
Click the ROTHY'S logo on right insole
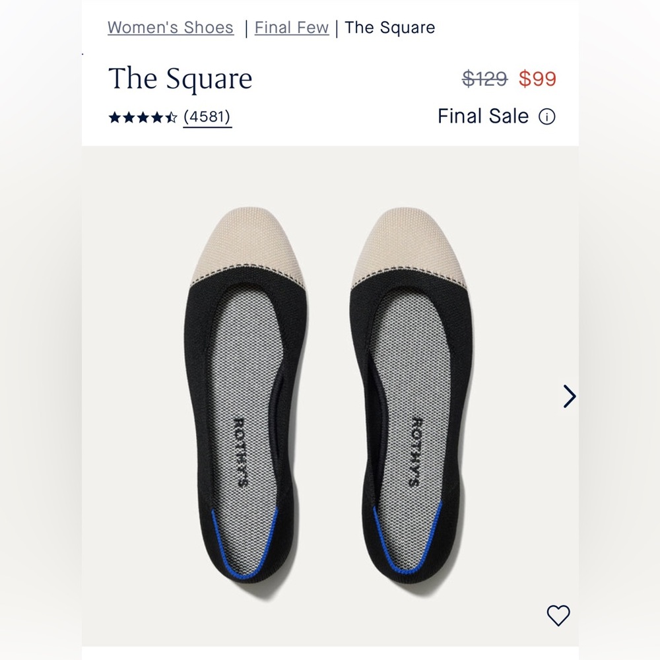[x=419, y=452]
